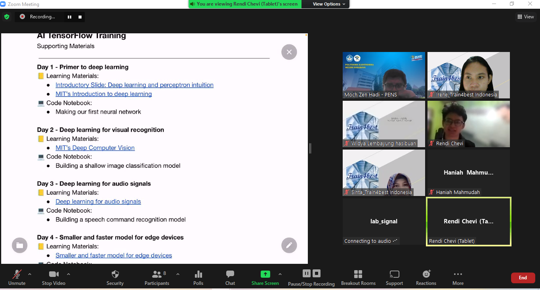Stop recording in the bottom toolbar
Viewport: 540px width, 290px height.
tap(316, 273)
